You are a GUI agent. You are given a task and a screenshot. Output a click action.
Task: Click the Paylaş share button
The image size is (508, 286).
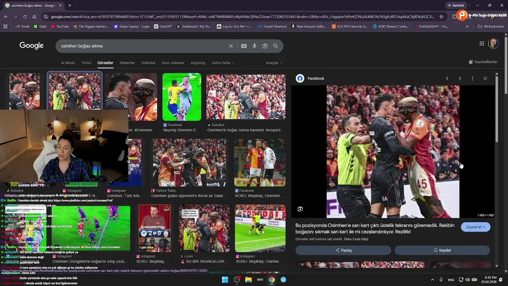point(343,250)
